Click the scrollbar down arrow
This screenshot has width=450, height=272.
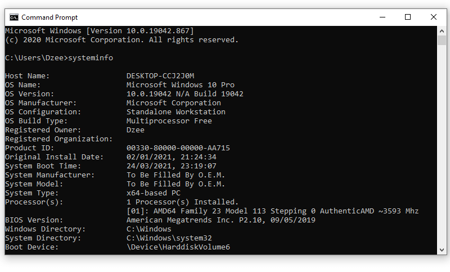(x=442, y=249)
